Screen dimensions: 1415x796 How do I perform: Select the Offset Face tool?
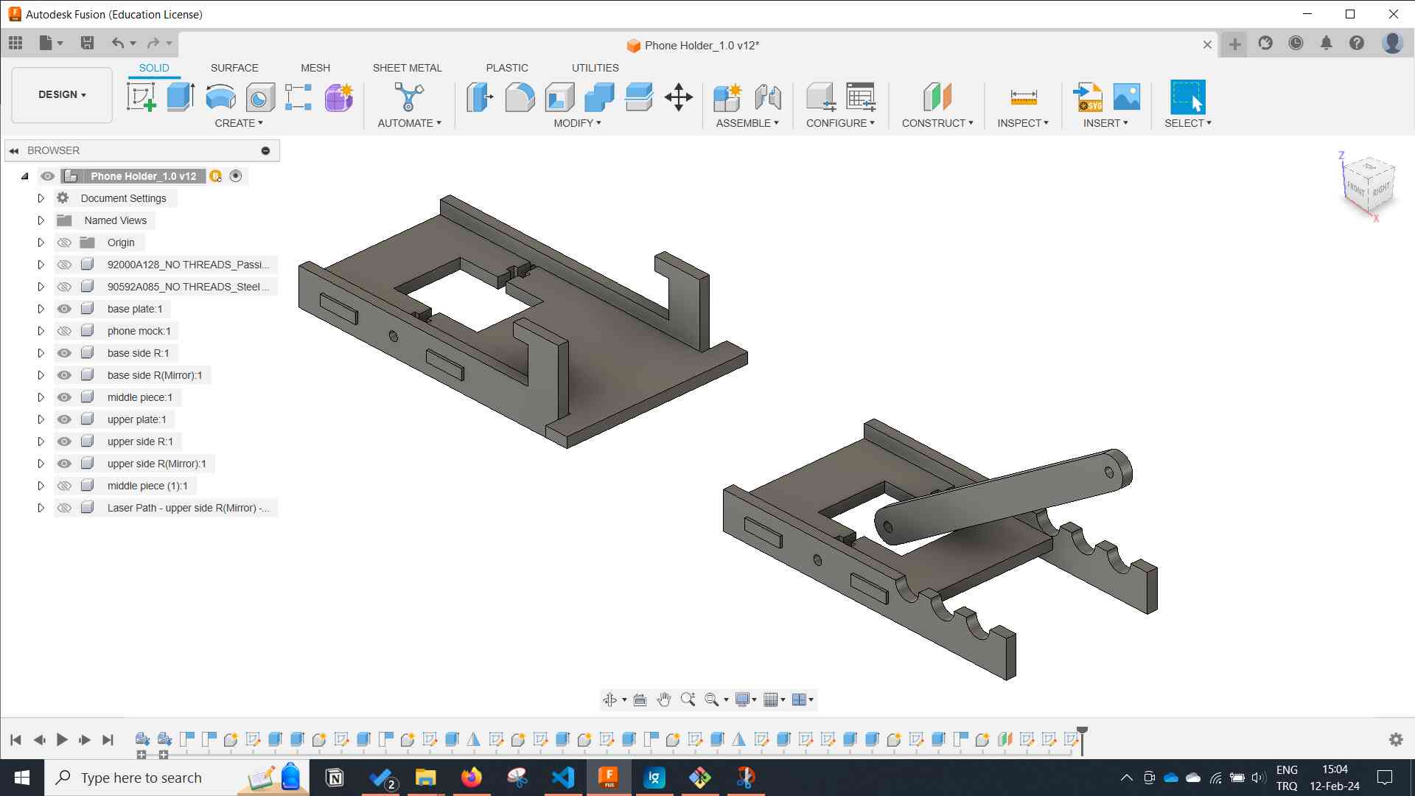[x=639, y=97]
